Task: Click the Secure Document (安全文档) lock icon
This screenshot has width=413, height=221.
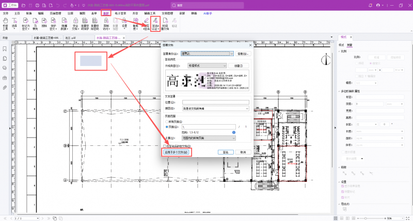Action: (x=75, y=24)
